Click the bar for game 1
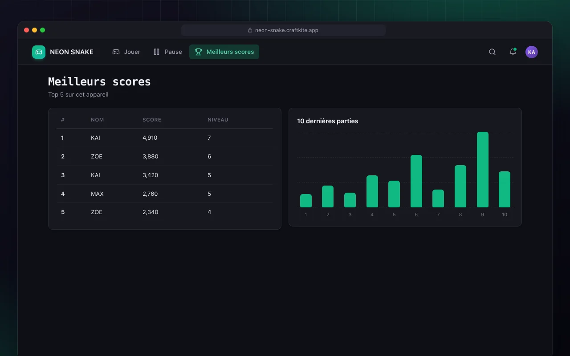Screen dimensions: 570x356 coord(306,201)
